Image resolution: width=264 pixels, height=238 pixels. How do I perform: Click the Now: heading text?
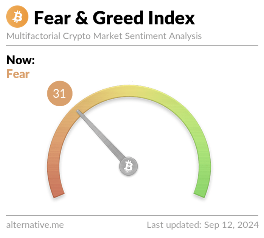[20, 60]
